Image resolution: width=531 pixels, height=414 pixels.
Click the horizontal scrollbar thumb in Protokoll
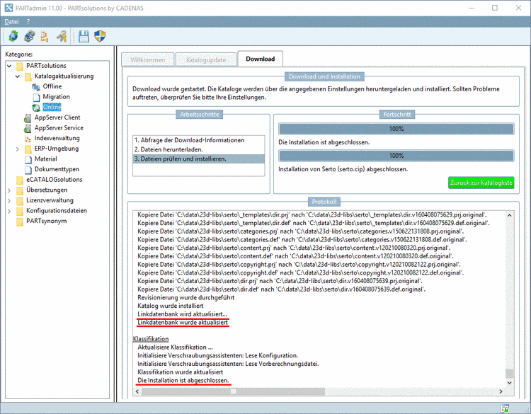coord(233,391)
